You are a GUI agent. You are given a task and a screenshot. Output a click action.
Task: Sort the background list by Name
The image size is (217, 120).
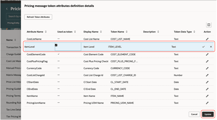pyautogui.click(x=15, y=40)
